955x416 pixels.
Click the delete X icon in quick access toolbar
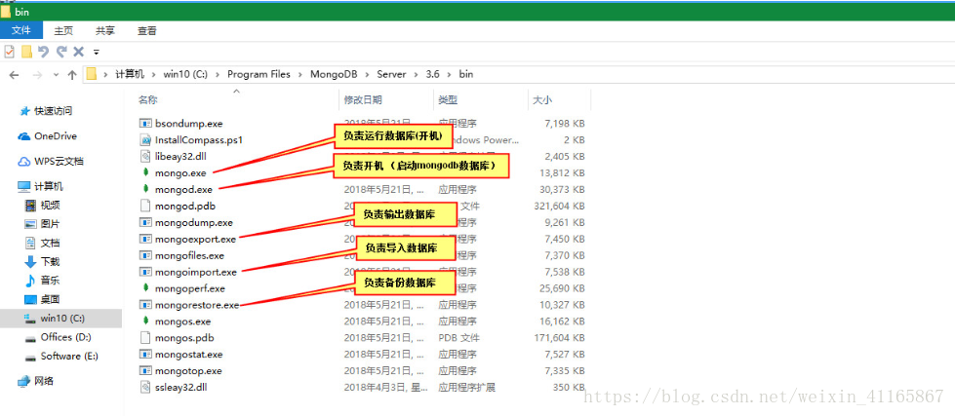79,52
